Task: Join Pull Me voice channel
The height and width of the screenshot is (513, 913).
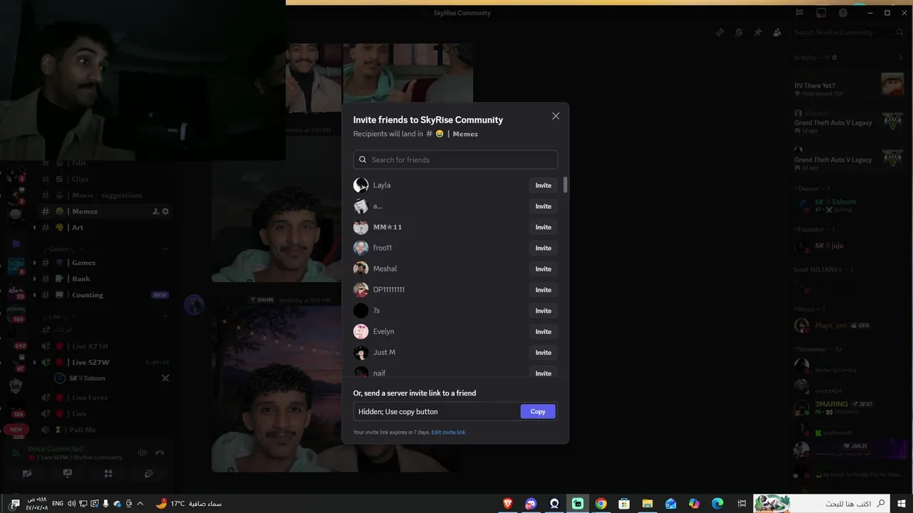Action: point(104,430)
